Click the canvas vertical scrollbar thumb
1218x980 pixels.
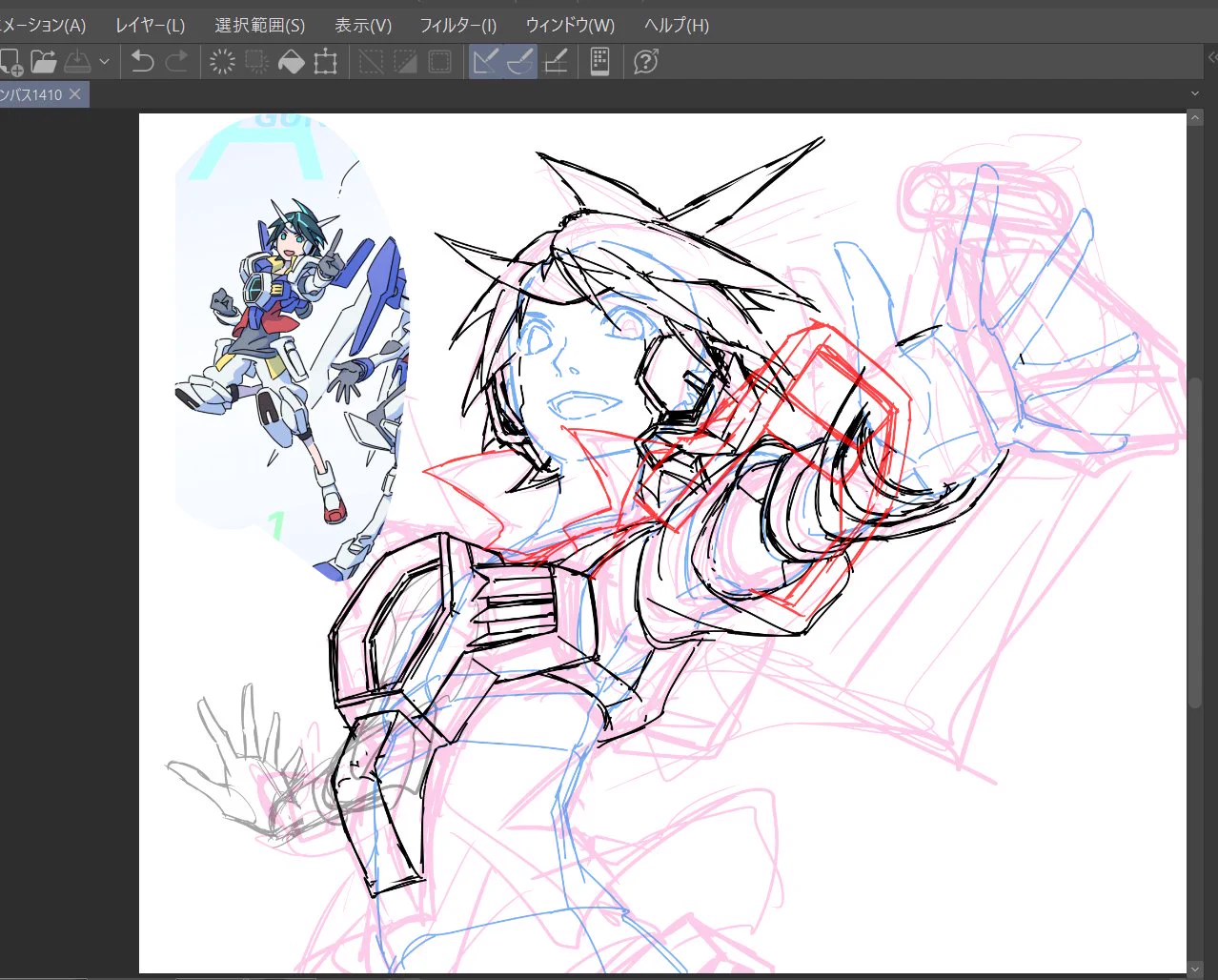click(x=1195, y=541)
